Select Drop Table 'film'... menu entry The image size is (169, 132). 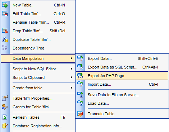[x=38, y=31]
